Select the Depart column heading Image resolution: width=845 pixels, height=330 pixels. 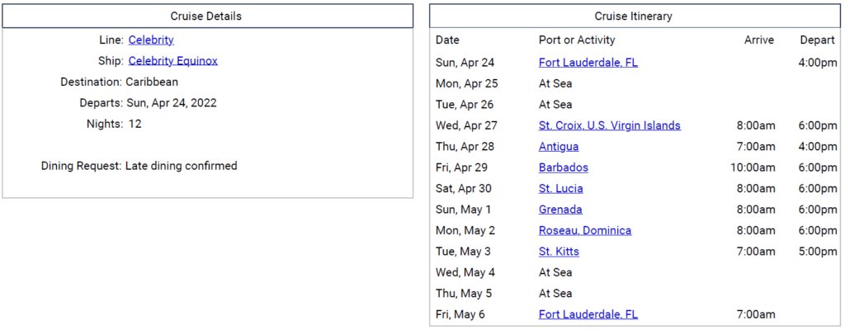(818, 40)
